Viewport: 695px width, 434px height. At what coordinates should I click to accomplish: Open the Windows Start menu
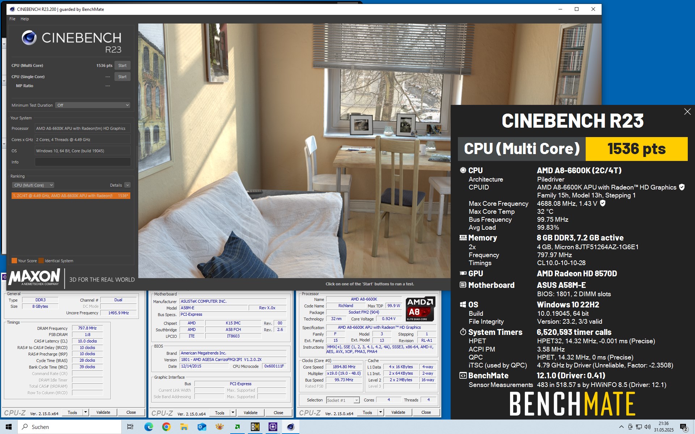click(x=9, y=427)
